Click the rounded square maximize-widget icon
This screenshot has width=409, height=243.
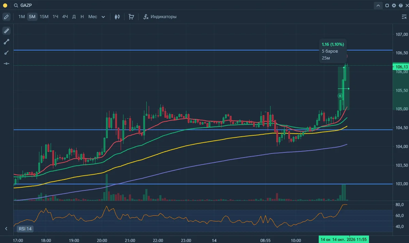point(387,5)
